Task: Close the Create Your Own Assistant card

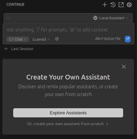Action: [x=124, y=67]
